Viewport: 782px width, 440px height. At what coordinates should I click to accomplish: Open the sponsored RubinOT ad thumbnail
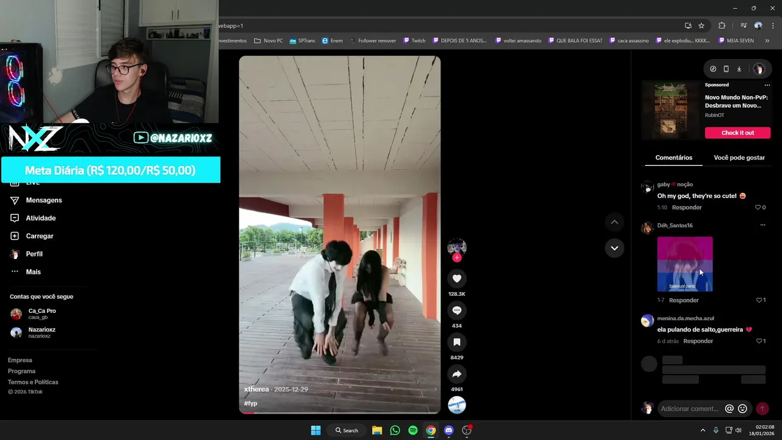click(x=671, y=111)
